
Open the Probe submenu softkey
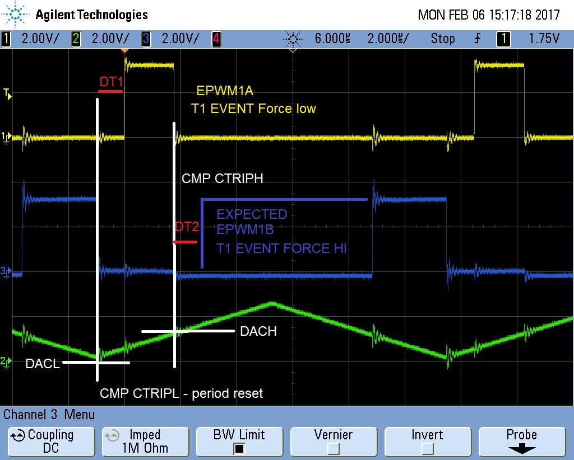[522, 442]
